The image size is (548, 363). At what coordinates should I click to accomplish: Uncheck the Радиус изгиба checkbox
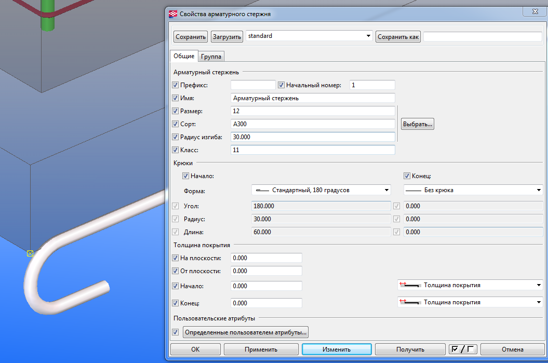(175, 137)
